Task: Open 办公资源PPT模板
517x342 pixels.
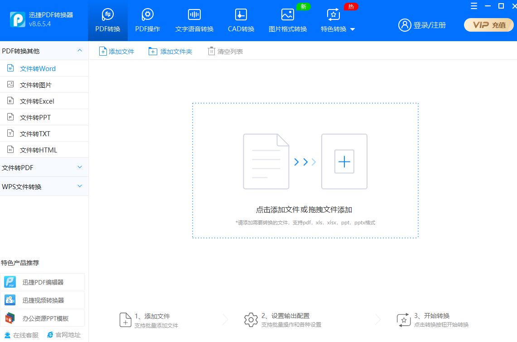Action: click(x=43, y=318)
